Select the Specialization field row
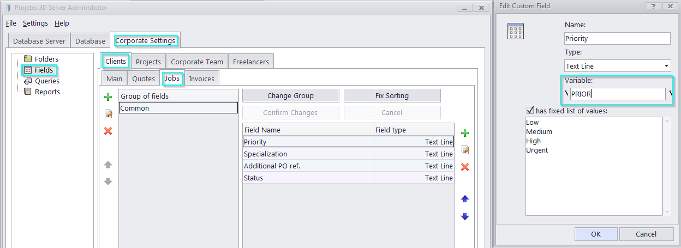 point(348,154)
